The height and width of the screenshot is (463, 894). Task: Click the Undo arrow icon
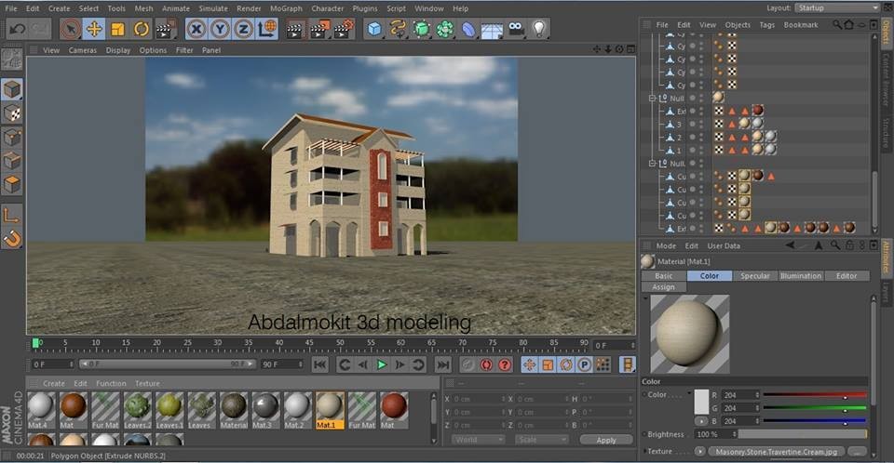[x=16, y=29]
